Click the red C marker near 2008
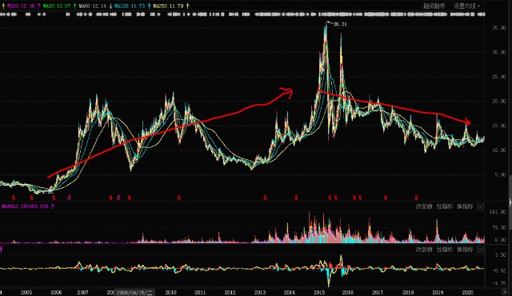 click(119, 198)
